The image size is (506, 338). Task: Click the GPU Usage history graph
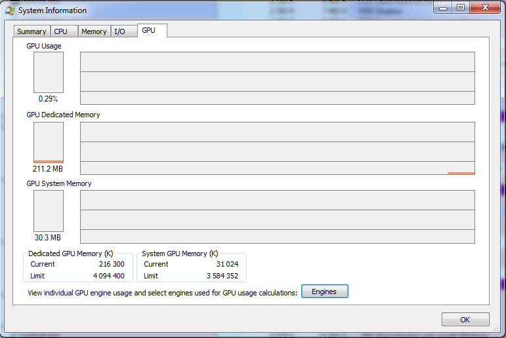[x=278, y=79]
